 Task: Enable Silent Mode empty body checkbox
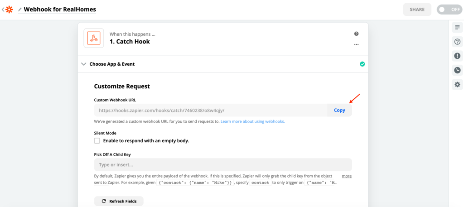97,141
